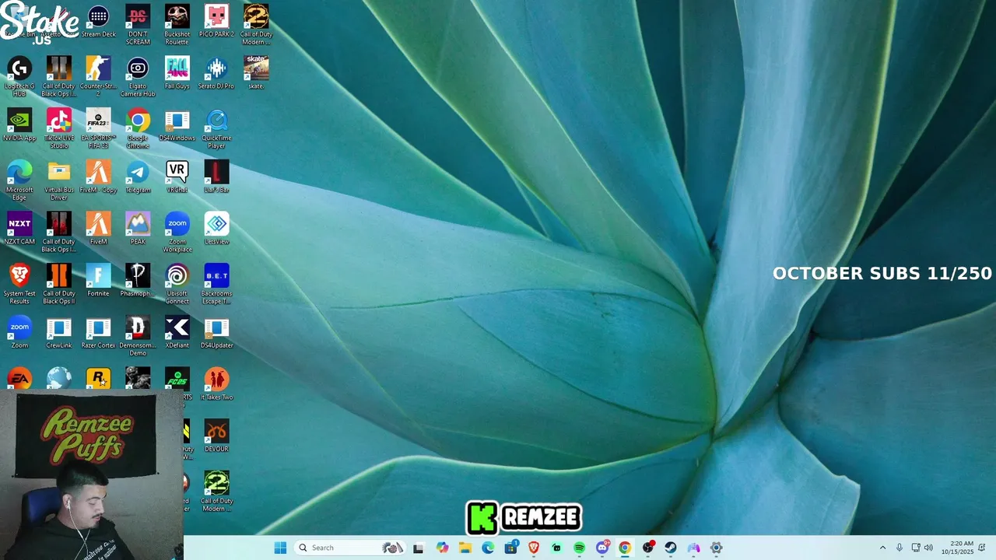Select TikTok LIVE Studio desktop icon
The width and height of the screenshot is (996, 560).
click(59, 128)
